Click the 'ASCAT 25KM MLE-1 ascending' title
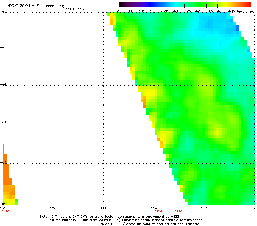Viewport: 257px width, 226px height. (35, 6)
